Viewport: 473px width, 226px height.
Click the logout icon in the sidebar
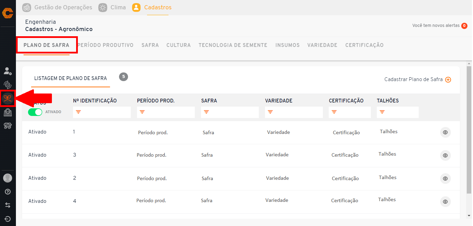(x=8, y=219)
